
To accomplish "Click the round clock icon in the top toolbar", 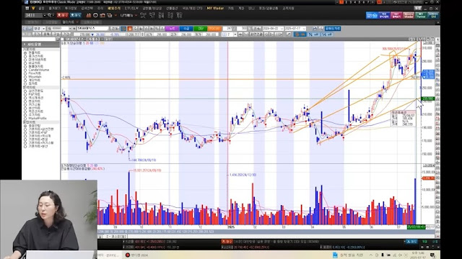I will 95,15.
